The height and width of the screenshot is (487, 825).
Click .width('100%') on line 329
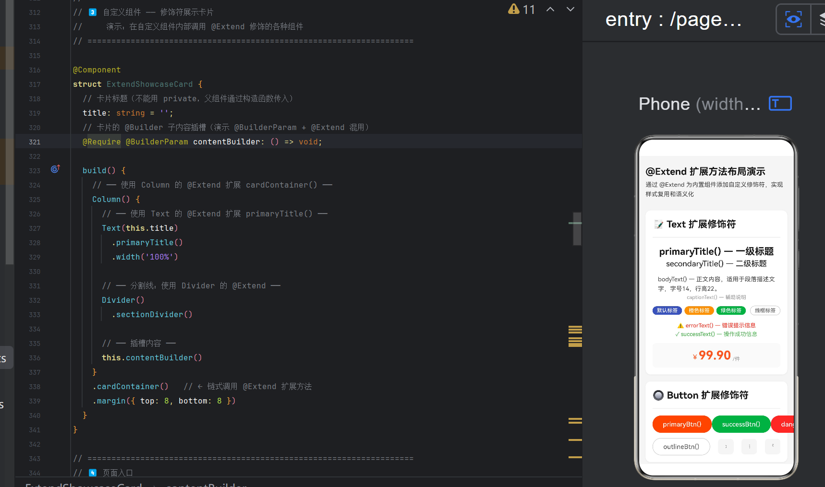(x=145, y=257)
